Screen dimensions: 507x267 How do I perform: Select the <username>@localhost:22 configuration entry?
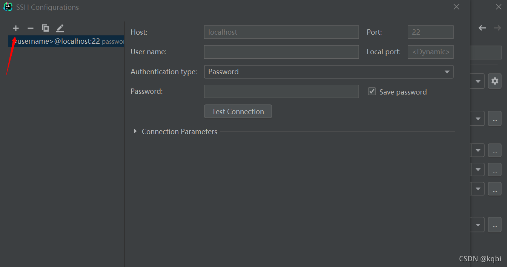[x=66, y=41]
